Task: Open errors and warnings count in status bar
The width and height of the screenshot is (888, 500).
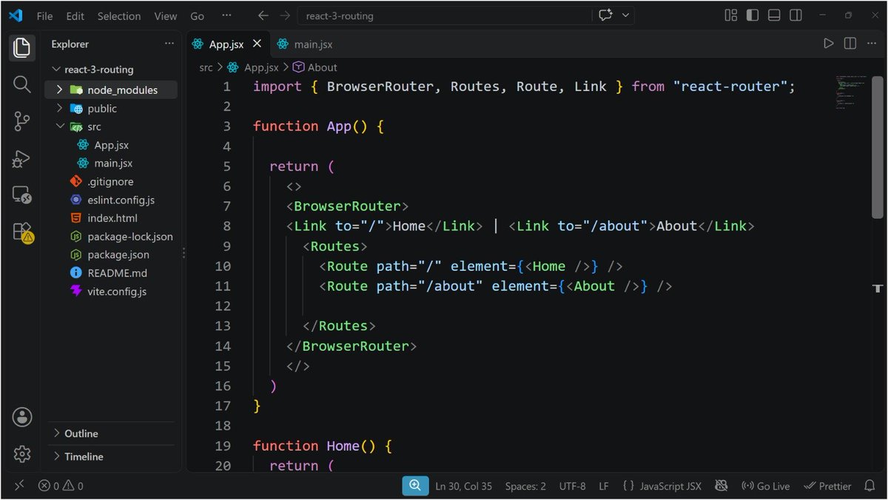Action: click(x=61, y=486)
